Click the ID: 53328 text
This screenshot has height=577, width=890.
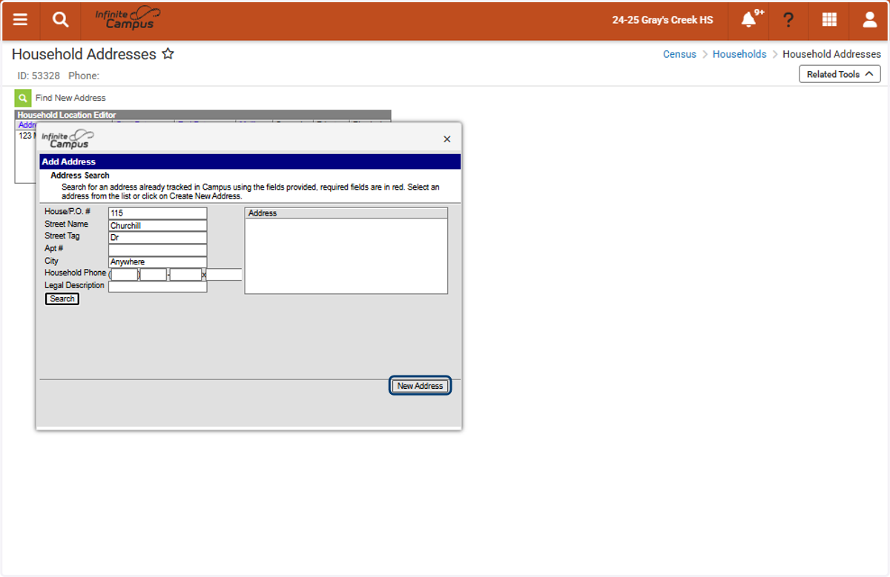point(39,76)
